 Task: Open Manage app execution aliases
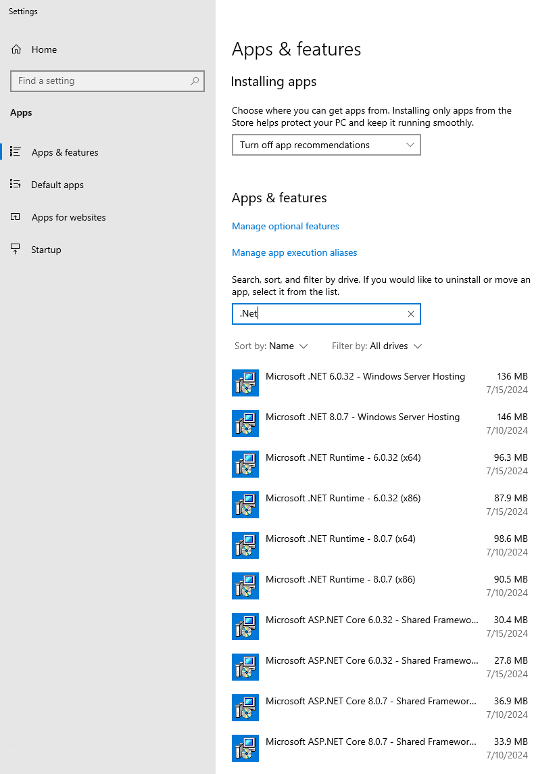(294, 252)
